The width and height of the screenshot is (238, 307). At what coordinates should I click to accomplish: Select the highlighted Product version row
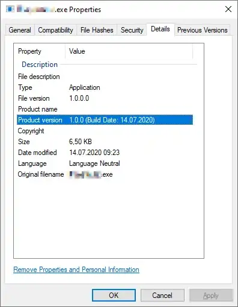105,120
